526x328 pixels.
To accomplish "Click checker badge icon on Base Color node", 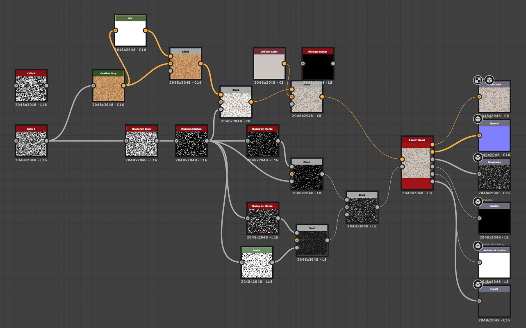I will (x=478, y=80).
